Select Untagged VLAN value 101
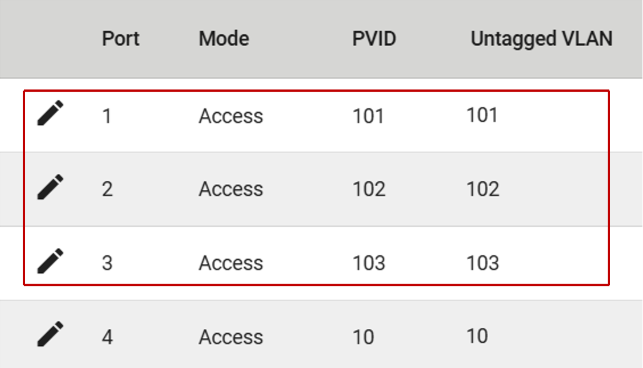The height and width of the screenshot is (368, 643). click(x=482, y=115)
